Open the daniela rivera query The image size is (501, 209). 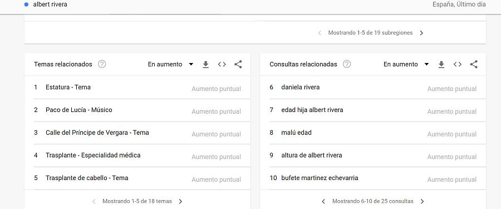[301, 87]
